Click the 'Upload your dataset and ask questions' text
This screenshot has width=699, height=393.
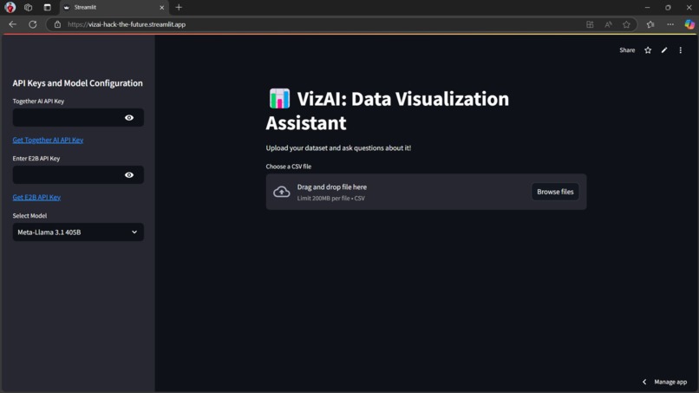[338, 148]
